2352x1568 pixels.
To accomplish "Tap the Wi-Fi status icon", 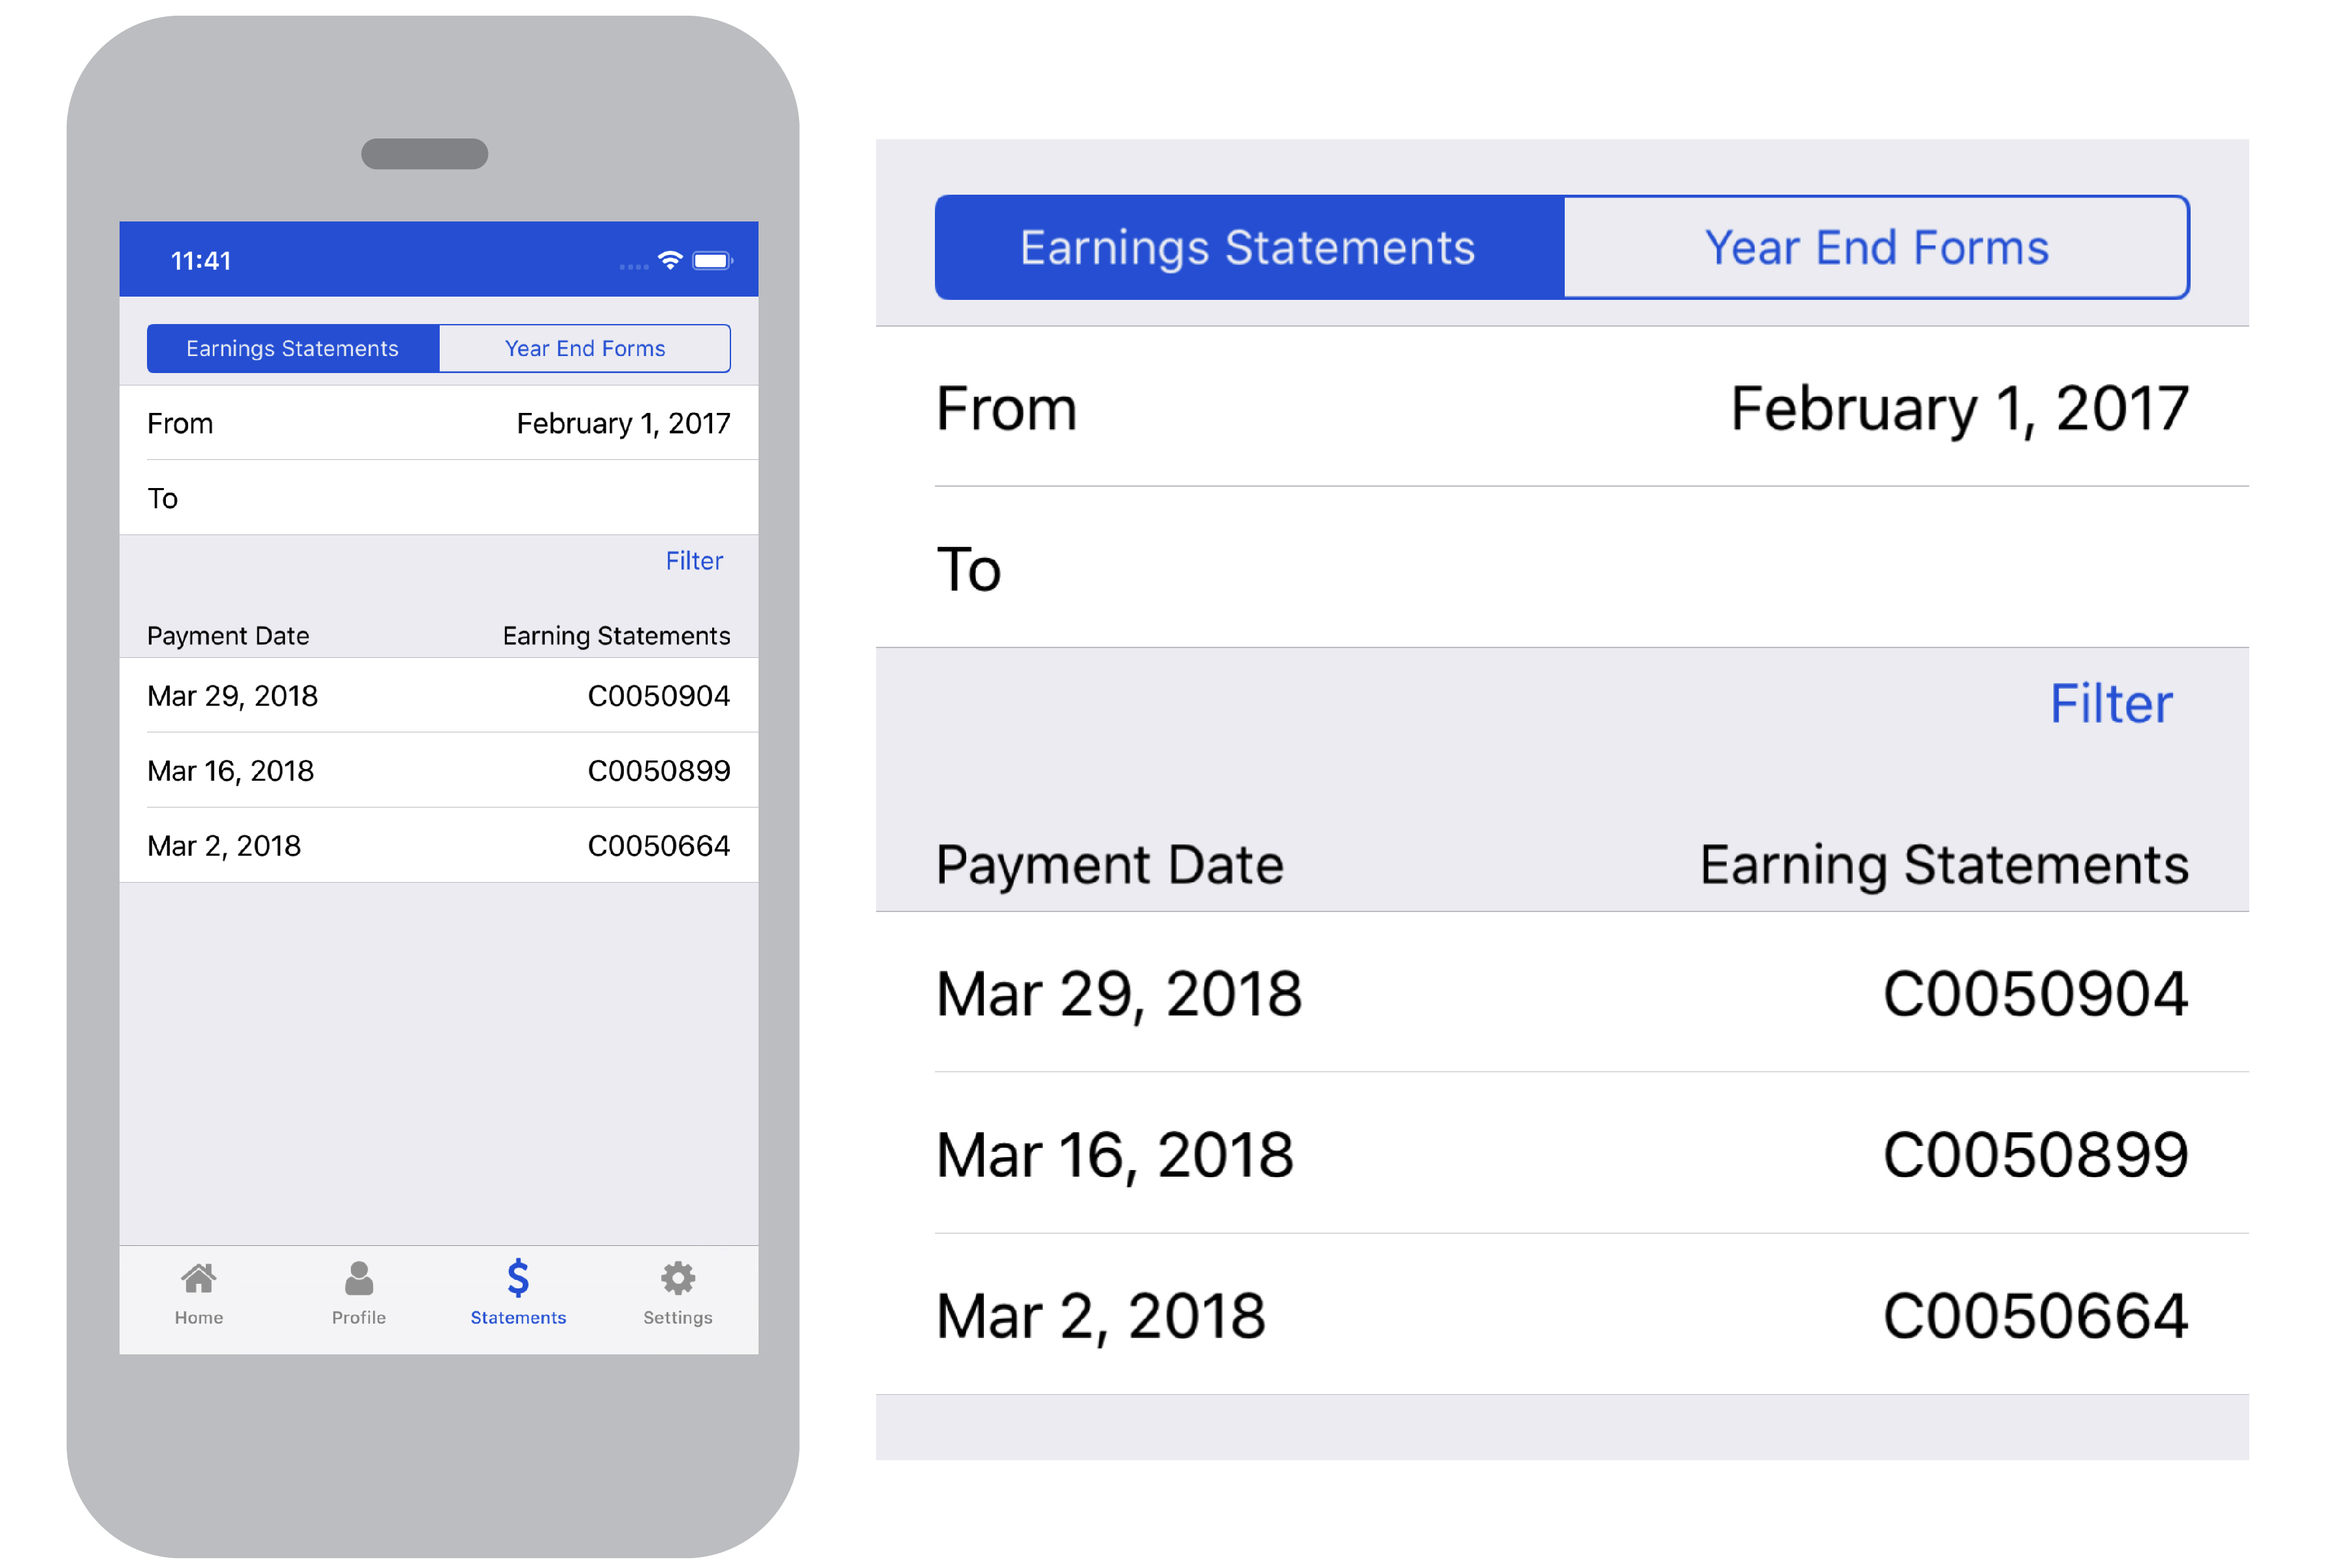I will tap(670, 260).
